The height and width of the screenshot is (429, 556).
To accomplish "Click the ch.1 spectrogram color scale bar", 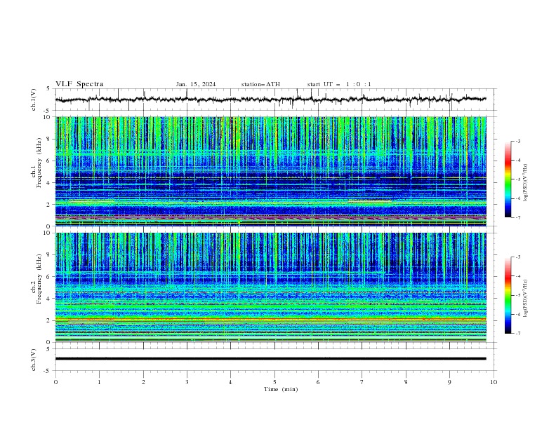I will coord(508,179).
